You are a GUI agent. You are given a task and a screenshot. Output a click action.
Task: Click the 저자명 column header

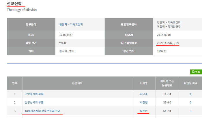point(144,83)
